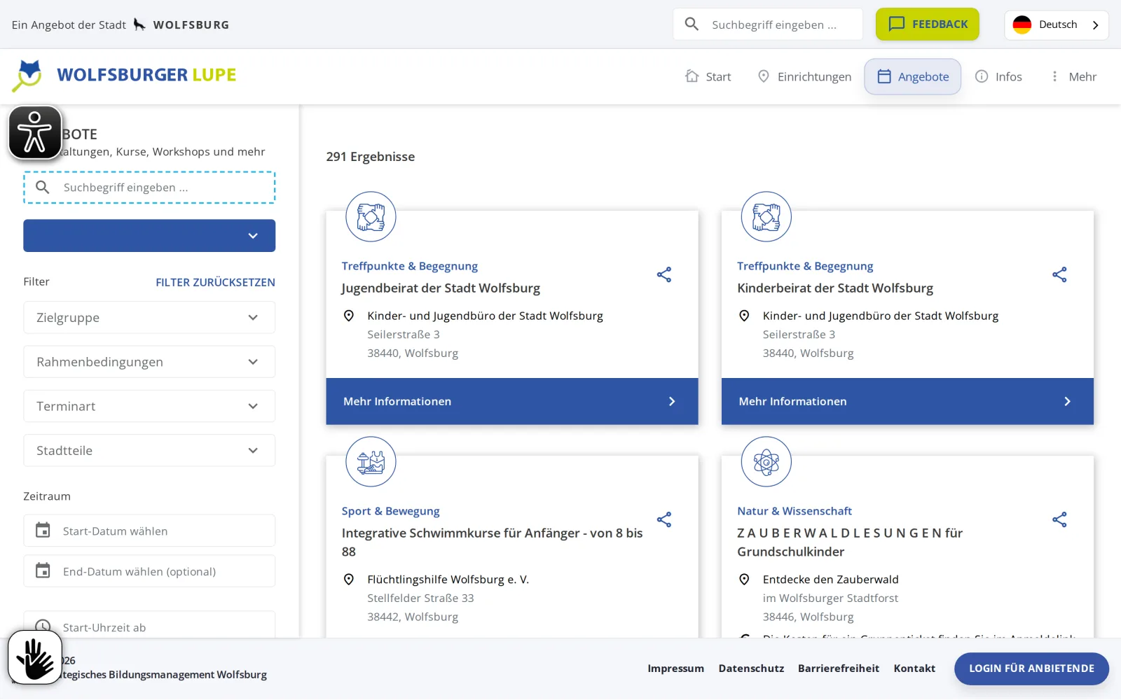Go to the Start navigation item
1121x700 pixels.
[x=708, y=76]
